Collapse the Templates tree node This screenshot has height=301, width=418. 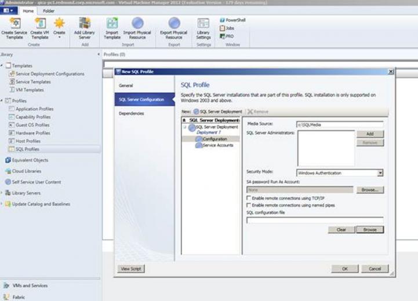(2, 65)
